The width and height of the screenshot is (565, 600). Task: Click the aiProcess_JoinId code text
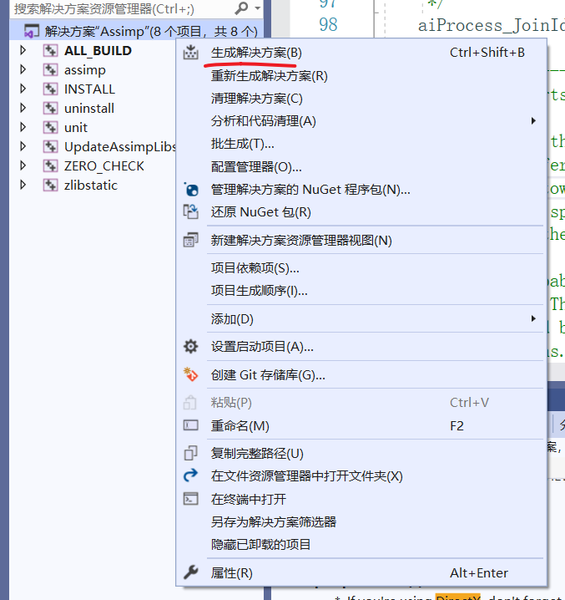492,25
